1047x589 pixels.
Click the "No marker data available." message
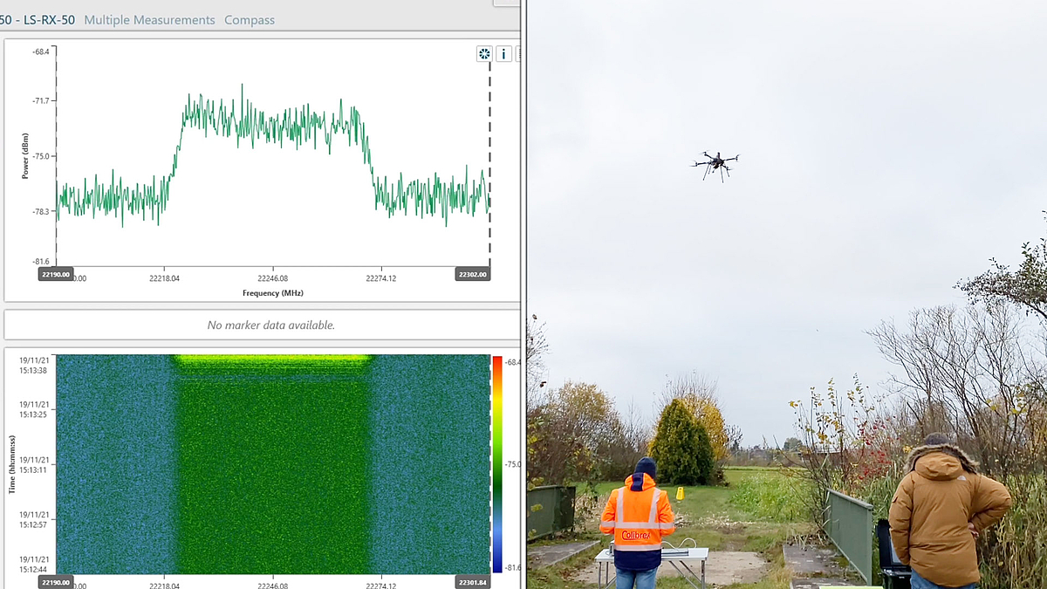[x=271, y=325]
